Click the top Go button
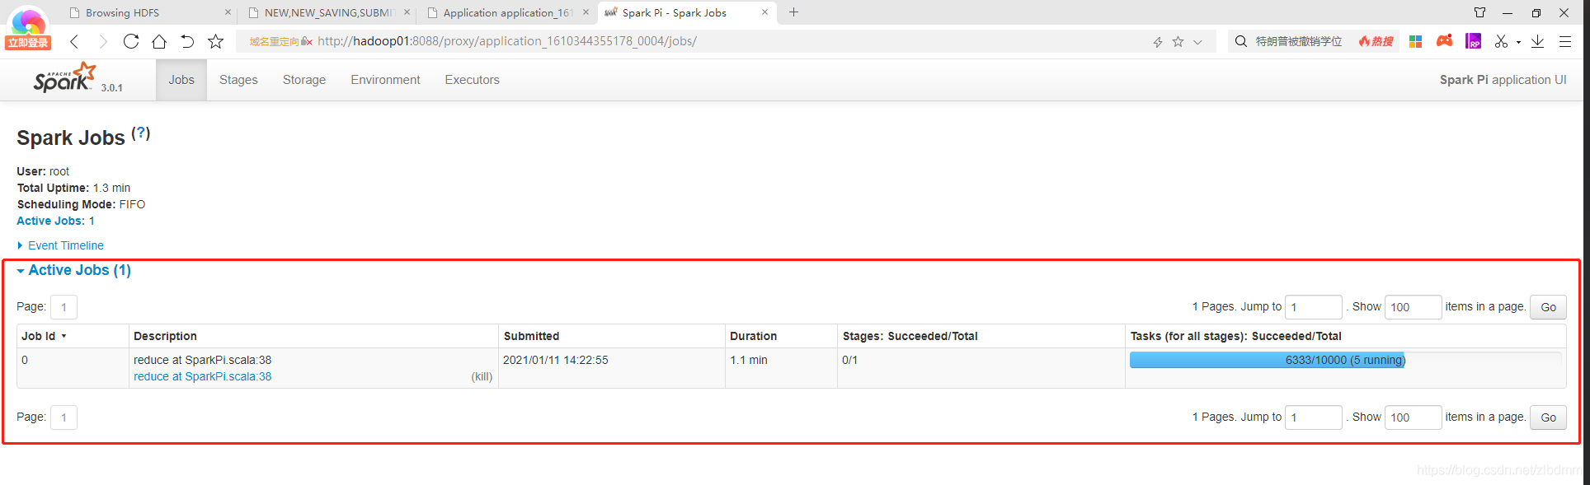The image size is (1590, 485). pos(1548,307)
